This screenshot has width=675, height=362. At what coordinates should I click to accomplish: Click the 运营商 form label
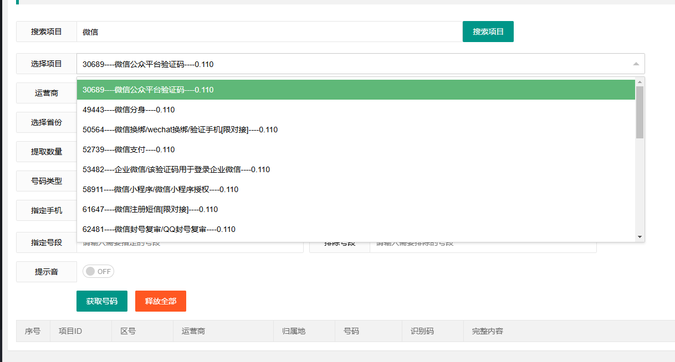pyautogui.click(x=47, y=93)
